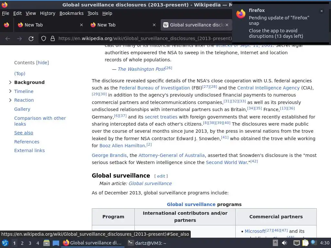Open the Bookmarks menu
This screenshot has width=331, height=248.
coord(71,13)
